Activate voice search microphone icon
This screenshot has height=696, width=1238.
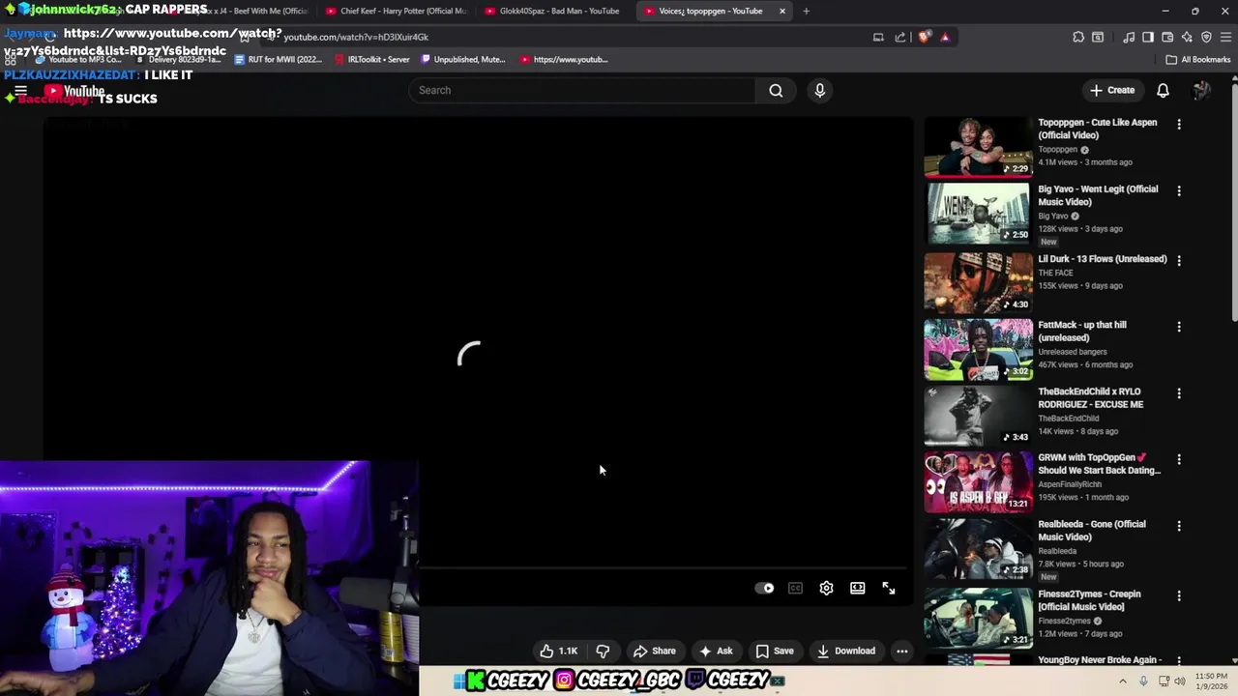click(819, 90)
